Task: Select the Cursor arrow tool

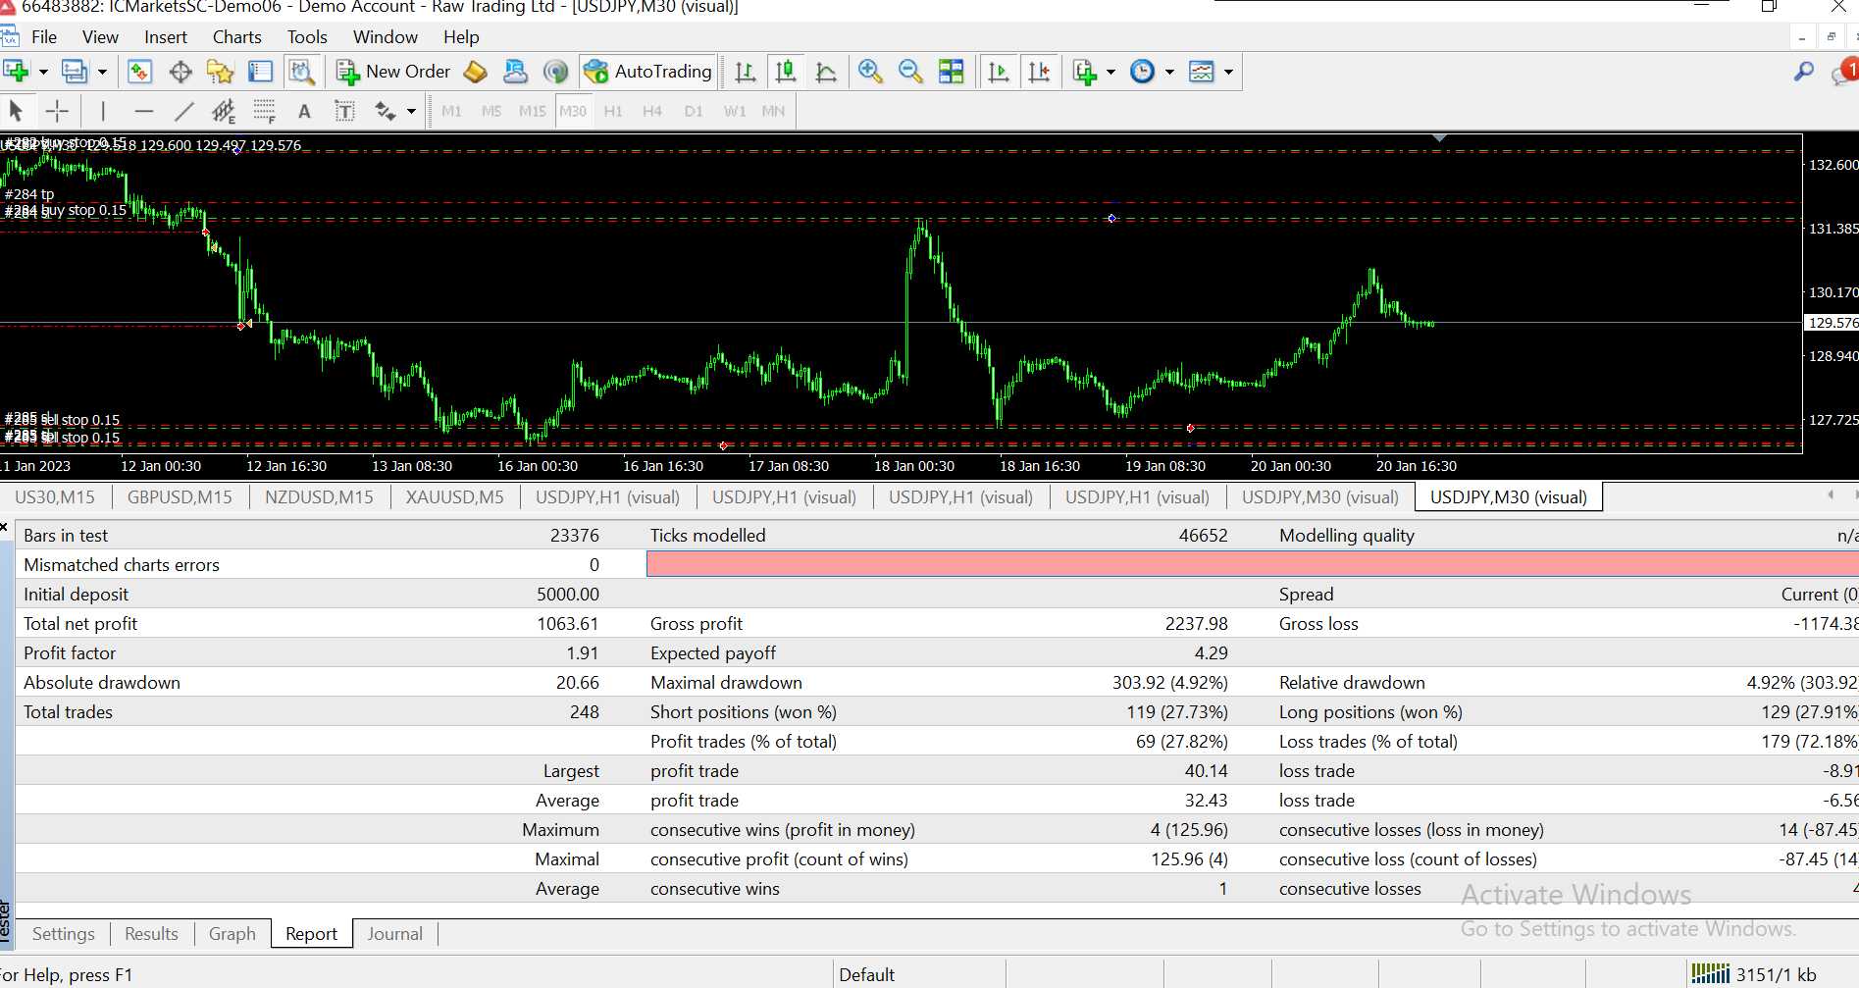Action: point(16,111)
